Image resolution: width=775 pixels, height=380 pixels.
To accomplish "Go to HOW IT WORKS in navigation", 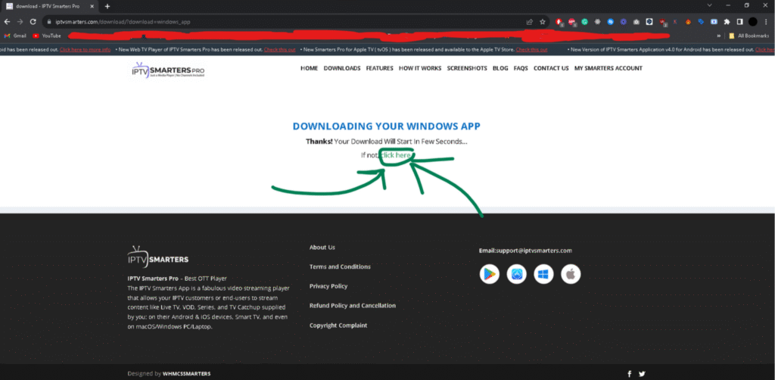I will (420, 68).
